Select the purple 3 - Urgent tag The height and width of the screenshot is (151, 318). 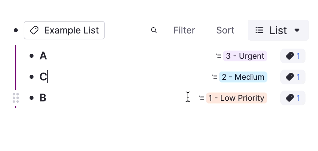point(245,56)
